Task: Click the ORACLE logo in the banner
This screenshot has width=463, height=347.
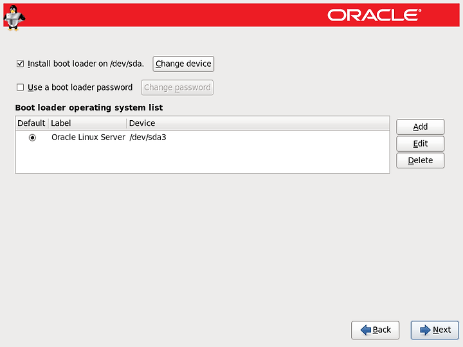Action: [374, 15]
